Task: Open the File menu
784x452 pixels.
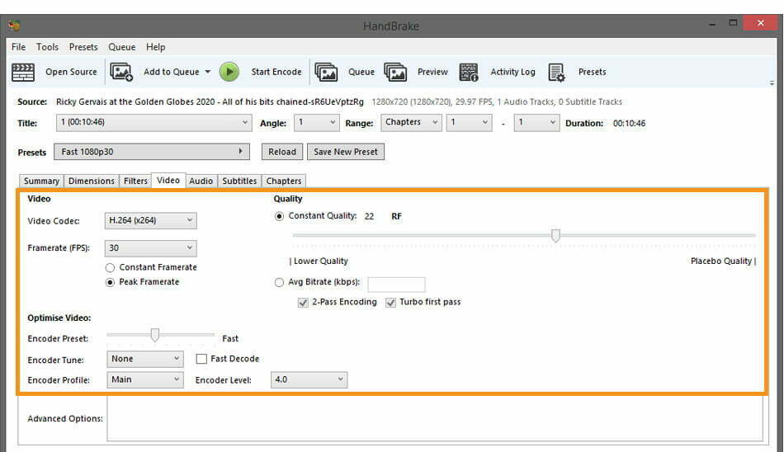Action: coord(18,47)
